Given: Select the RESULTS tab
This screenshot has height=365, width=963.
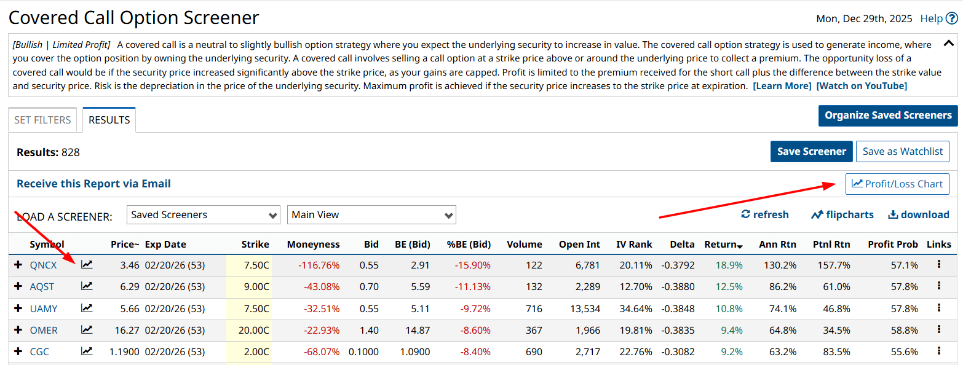Looking at the screenshot, I should (109, 119).
